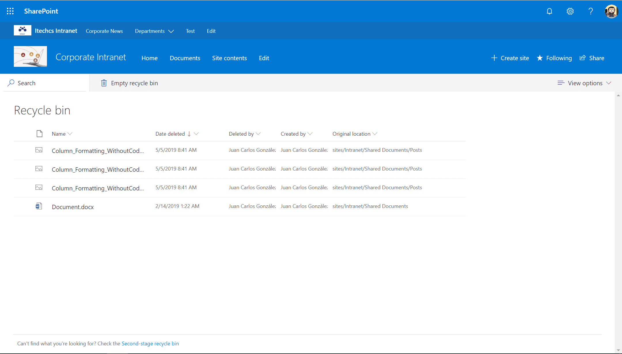
Task: Open Documents in site navigation
Action: pos(185,58)
